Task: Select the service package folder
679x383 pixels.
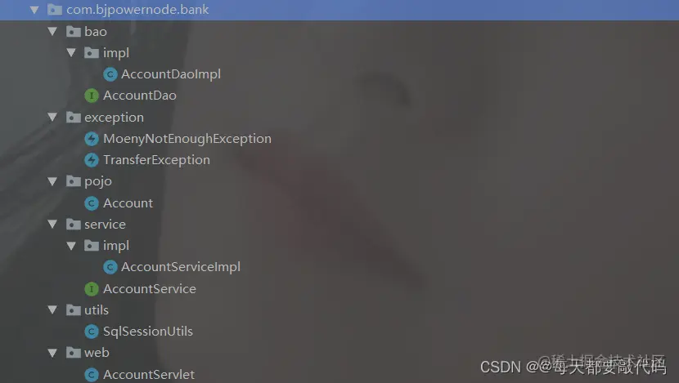Action: (x=105, y=225)
